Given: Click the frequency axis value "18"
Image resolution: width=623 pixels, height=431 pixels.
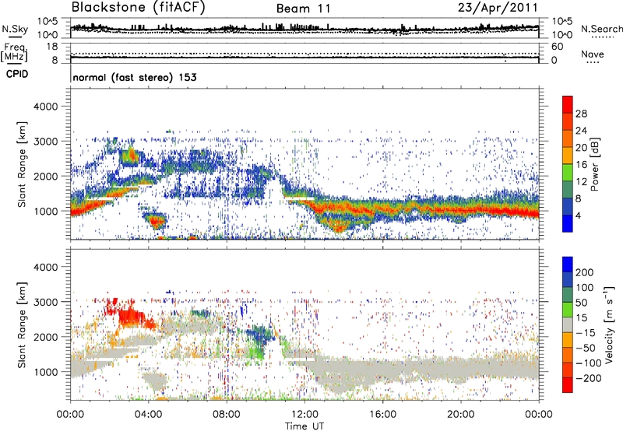Looking at the screenshot, I should [x=52, y=47].
